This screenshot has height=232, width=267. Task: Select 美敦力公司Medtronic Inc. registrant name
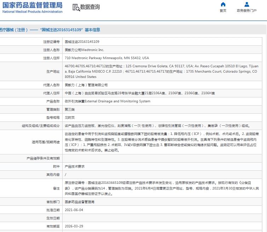(84, 50)
